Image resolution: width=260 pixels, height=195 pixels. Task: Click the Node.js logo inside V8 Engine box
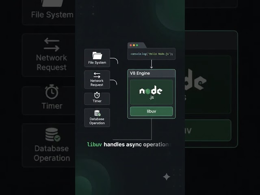(151, 92)
